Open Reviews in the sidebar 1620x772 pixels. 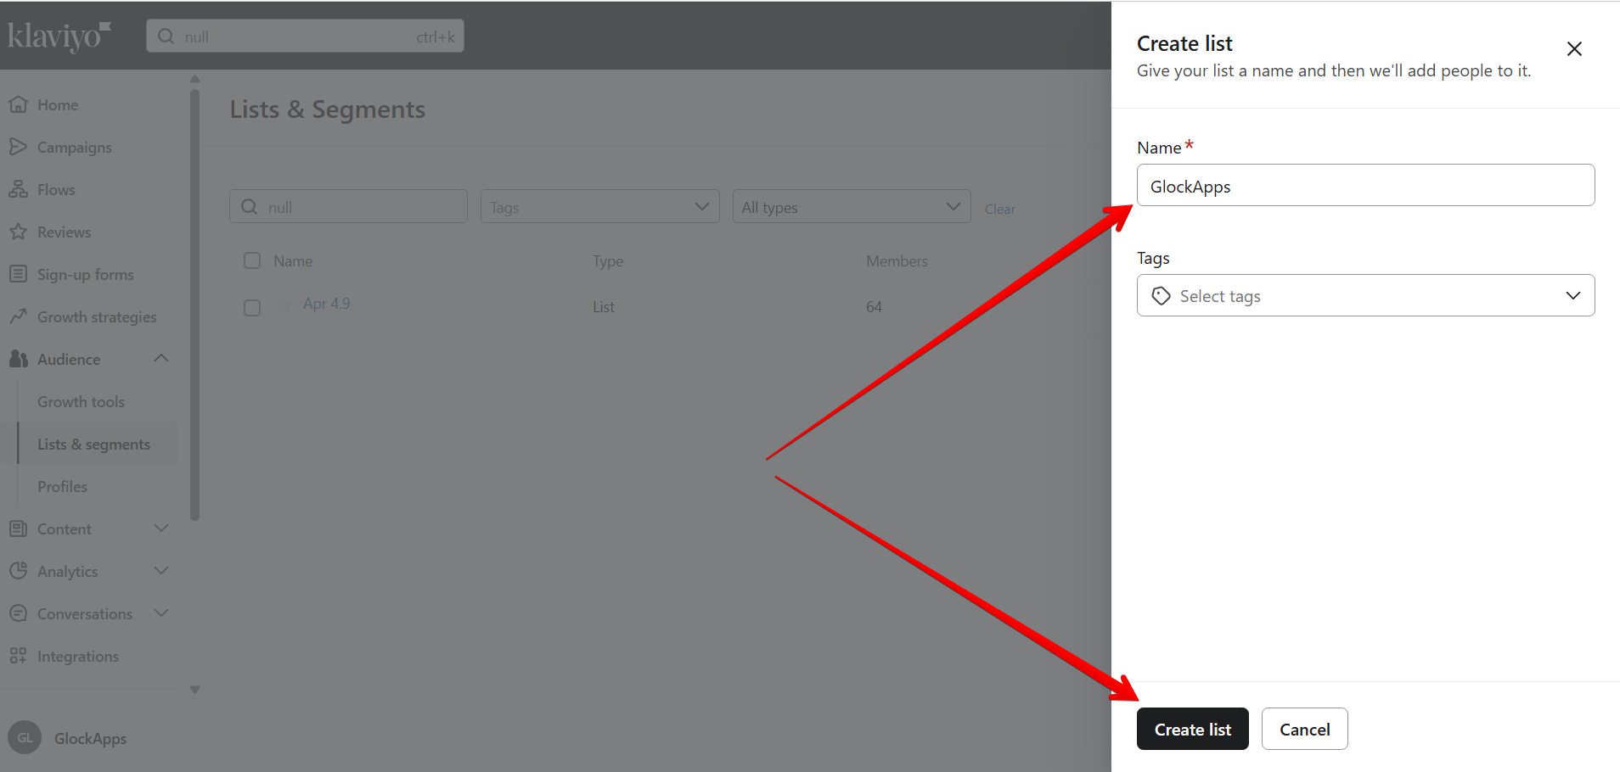click(64, 232)
